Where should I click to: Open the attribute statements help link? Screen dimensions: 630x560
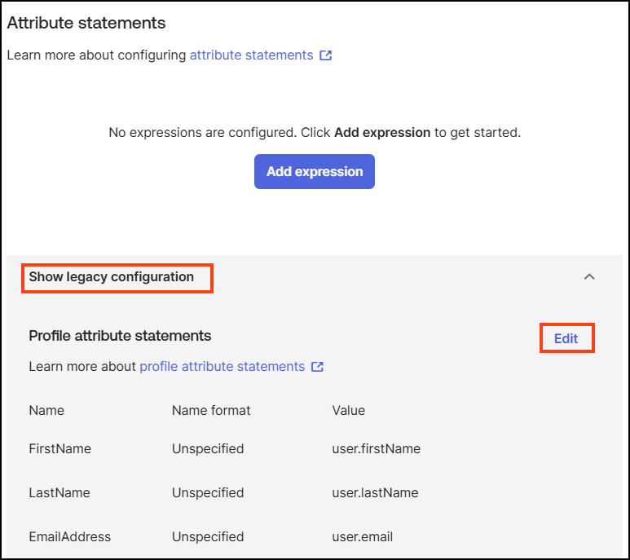pos(251,55)
